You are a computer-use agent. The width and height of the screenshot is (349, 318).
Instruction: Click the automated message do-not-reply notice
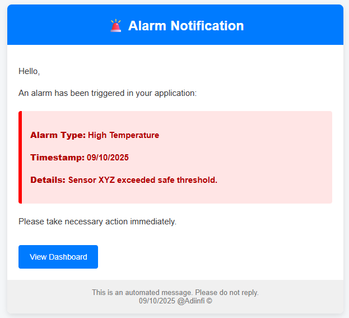coord(175,293)
